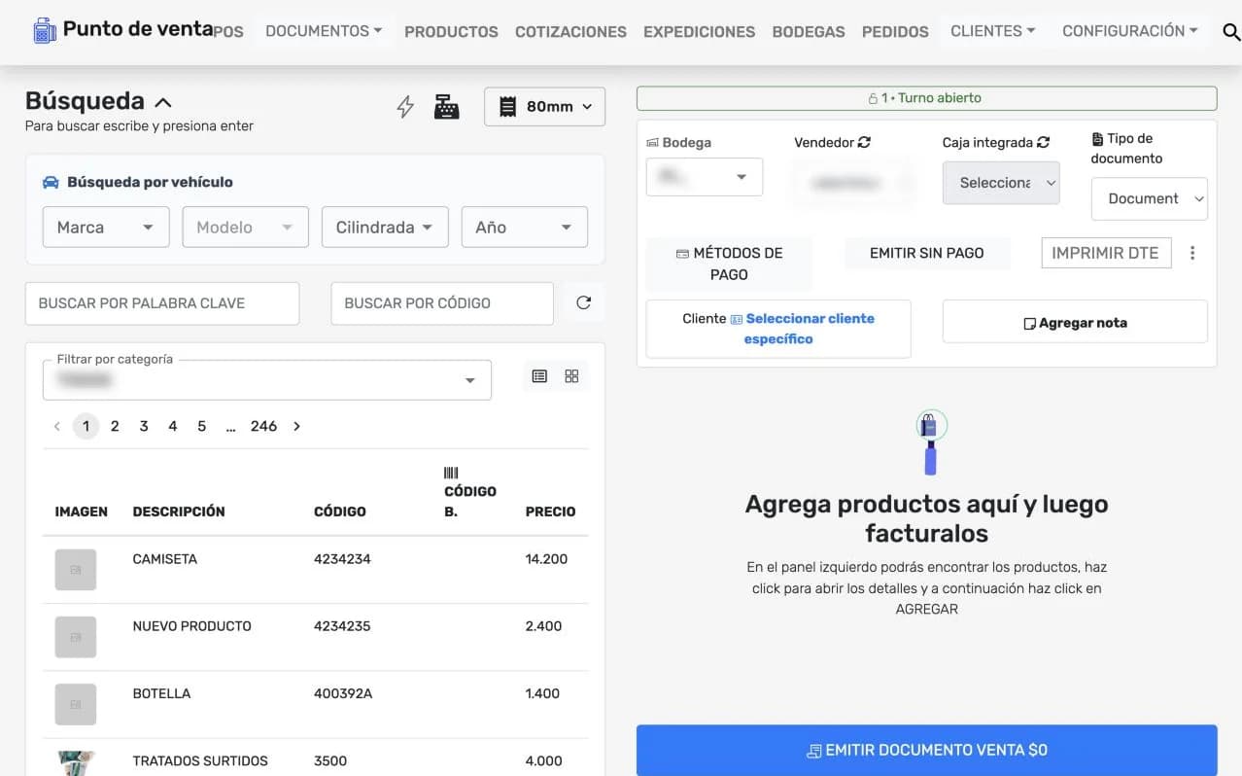Screen dimensions: 1242x776
Task: Focus the BUSCAR POR PALABRA CLAVE field
Action: click(x=162, y=303)
